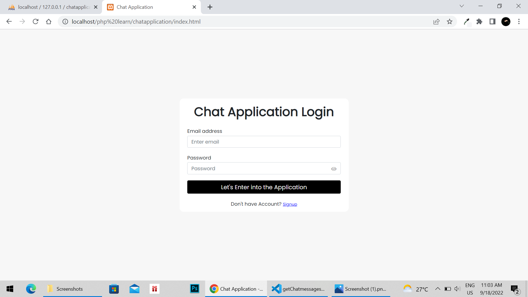This screenshot has height=297, width=528.
Task: Open Photoshop from taskbar
Action: [x=195, y=288]
